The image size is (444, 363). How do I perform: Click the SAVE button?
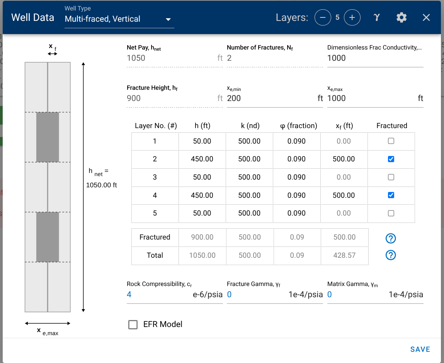pyautogui.click(x=420, y=349)
